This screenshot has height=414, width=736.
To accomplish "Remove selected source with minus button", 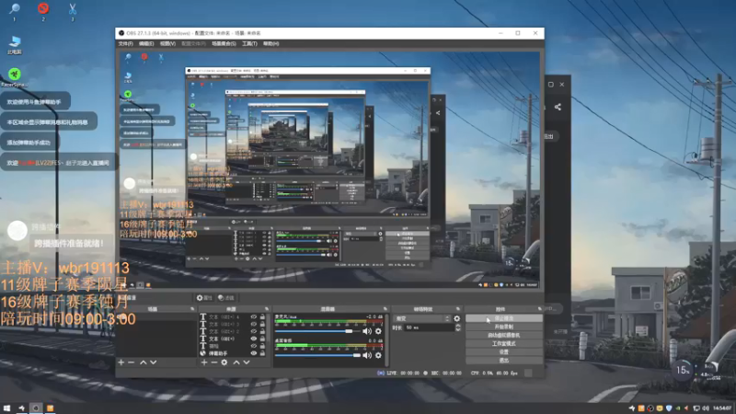I will click(x=214, y=362).
